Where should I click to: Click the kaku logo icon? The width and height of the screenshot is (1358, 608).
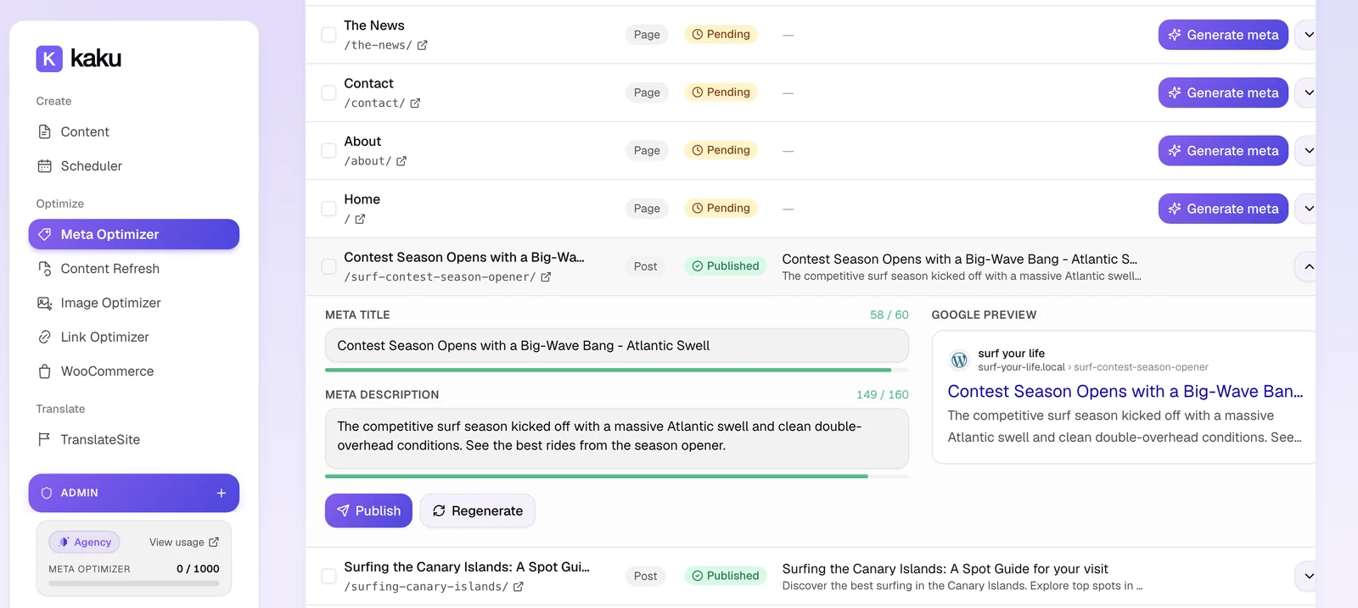[x=49, y=59]
